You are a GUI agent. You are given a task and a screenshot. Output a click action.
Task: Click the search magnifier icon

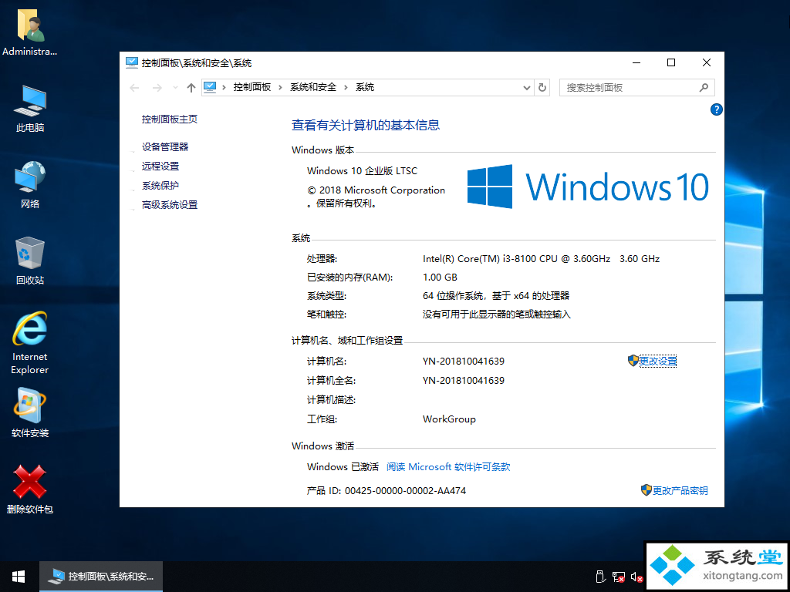704,88
